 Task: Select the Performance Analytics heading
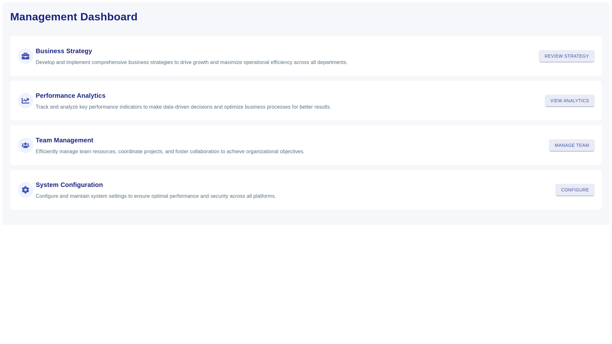point(70,96)
